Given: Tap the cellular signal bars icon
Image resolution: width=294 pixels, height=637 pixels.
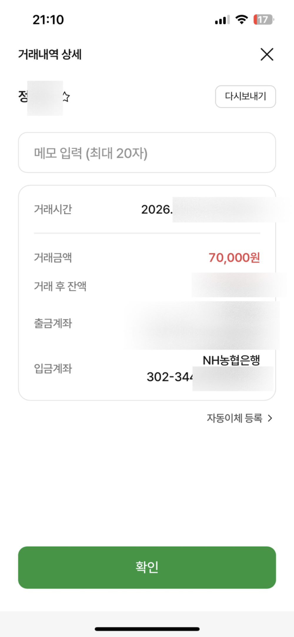Looking at the screenshot, I should (x=222, y=20).
